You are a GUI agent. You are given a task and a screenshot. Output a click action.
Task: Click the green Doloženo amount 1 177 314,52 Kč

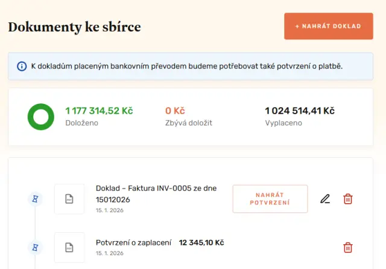pos(99,111)
